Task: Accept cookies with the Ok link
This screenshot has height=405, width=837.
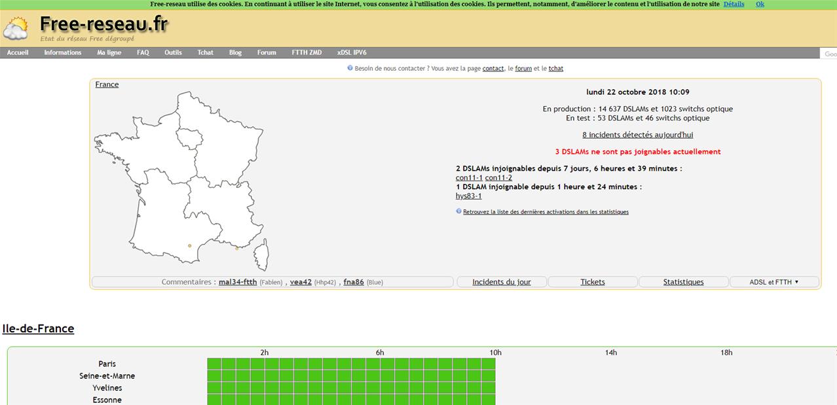Action: tap(760, 4)
